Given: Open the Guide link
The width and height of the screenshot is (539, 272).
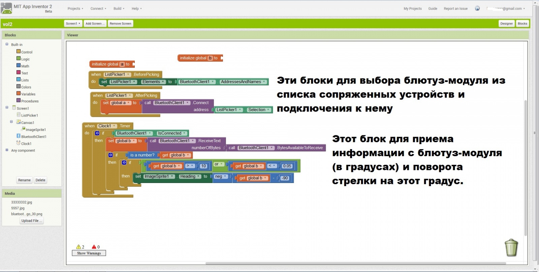Looking at the screenshot, I should pos(433,9).
